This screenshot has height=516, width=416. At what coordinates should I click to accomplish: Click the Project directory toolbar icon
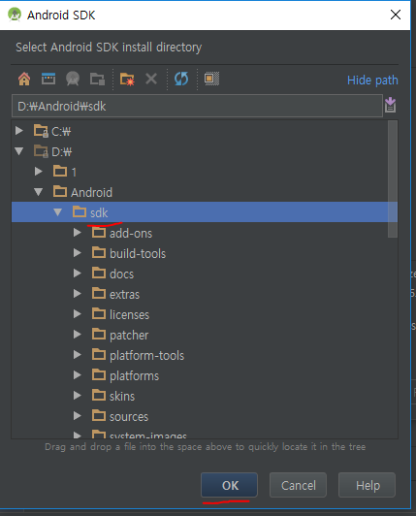click(x=73, y=79)
